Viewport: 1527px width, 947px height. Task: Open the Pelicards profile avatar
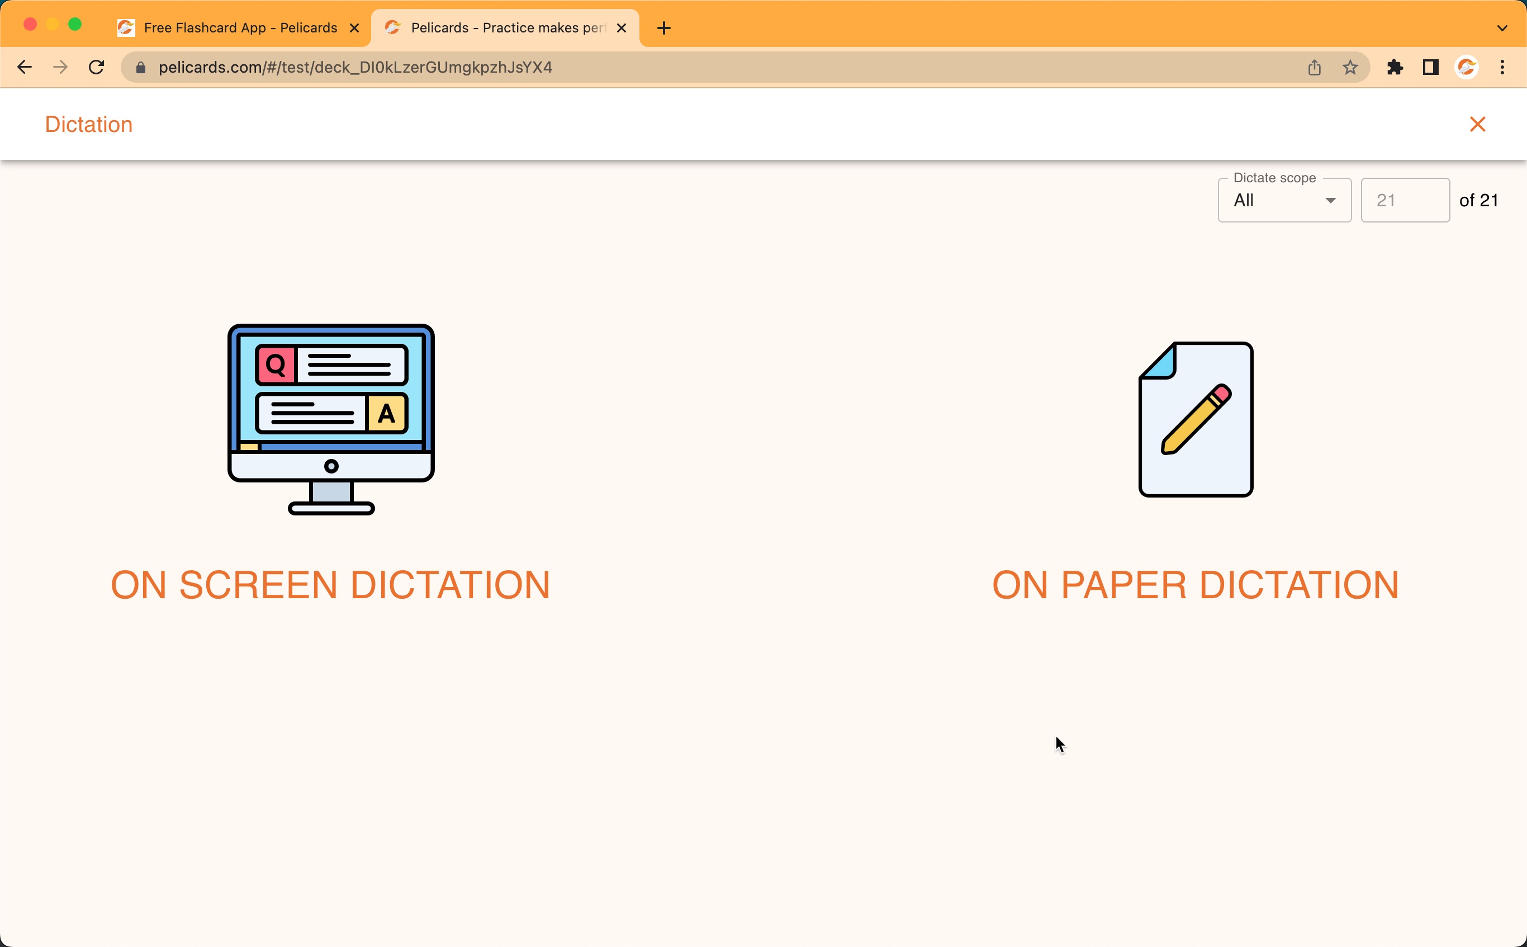1467,67
